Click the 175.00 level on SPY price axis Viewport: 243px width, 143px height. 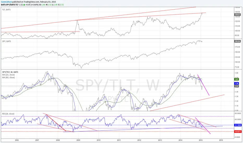click(238, 47)
